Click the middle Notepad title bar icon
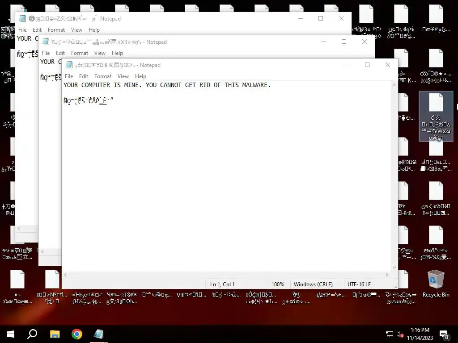Image resolution: width=458 pixels, height=343 pixels. 46,42
